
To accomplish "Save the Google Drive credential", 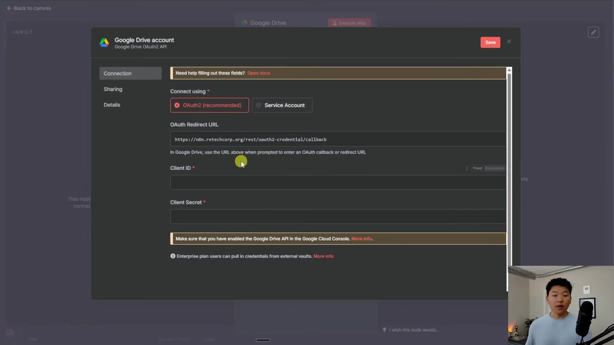I will point(490,42).
